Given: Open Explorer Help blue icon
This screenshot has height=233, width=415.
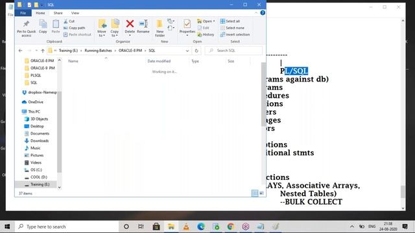Looking at the screenshot, I should pos(263,13).
